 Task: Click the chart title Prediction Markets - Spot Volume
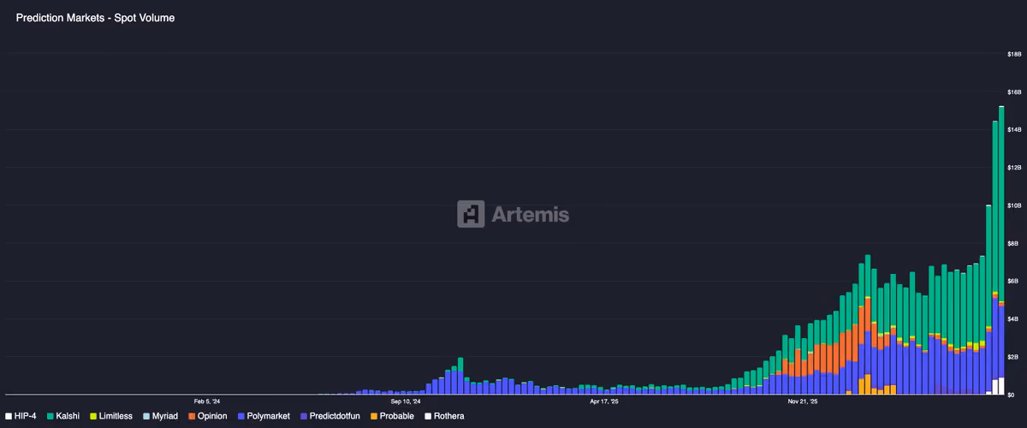point(96,17)
